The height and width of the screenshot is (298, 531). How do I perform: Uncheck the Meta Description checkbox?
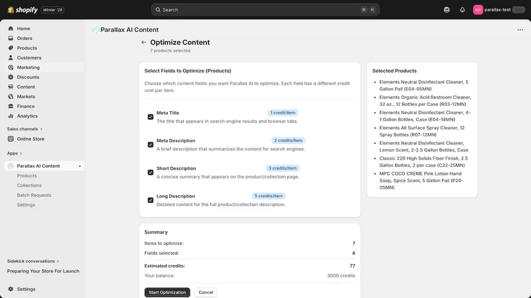[151, 144]
